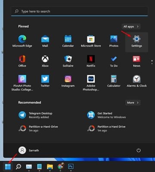Click the taskbar icon right of the search magnifier
This screenshot has height=172, width=155.
(x=29, y=166)
